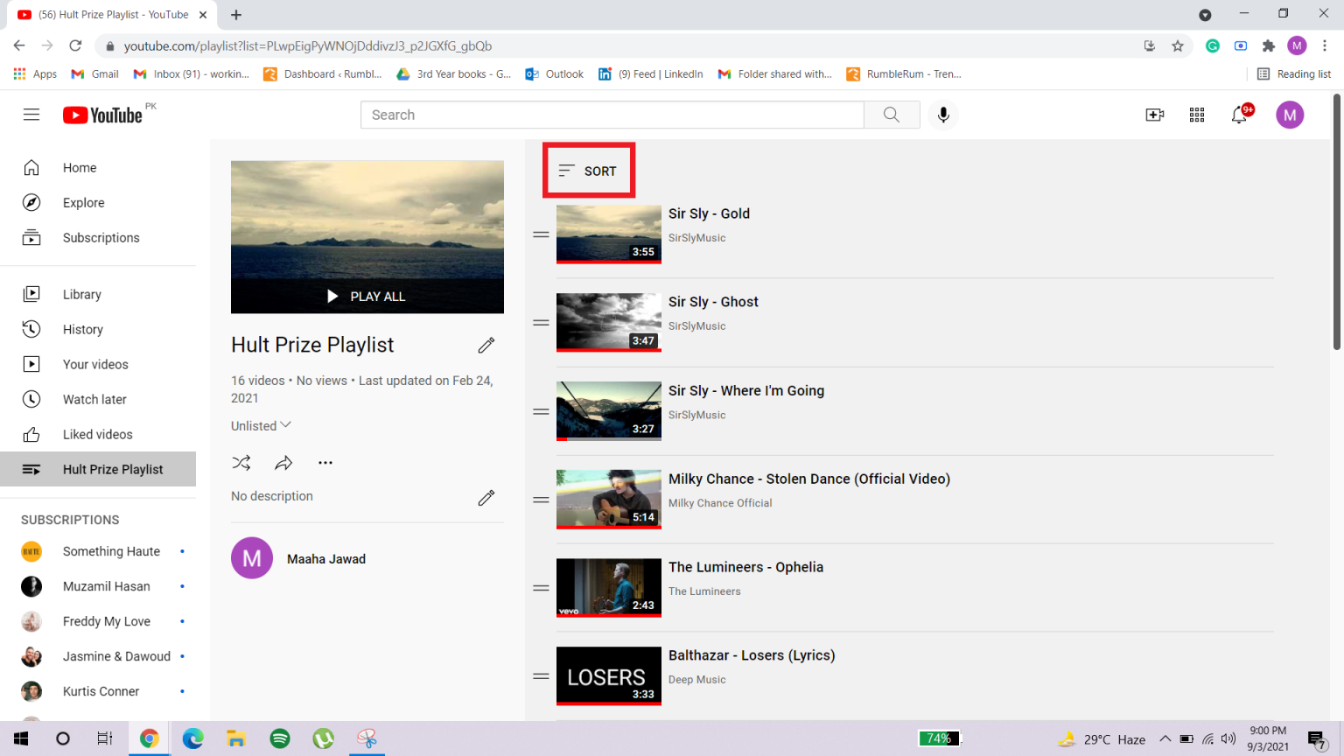Viewport: 1344px width, 756px height.
Task: Edit the playlist title with the pencil icon
Action: click(x=486, y=346)
